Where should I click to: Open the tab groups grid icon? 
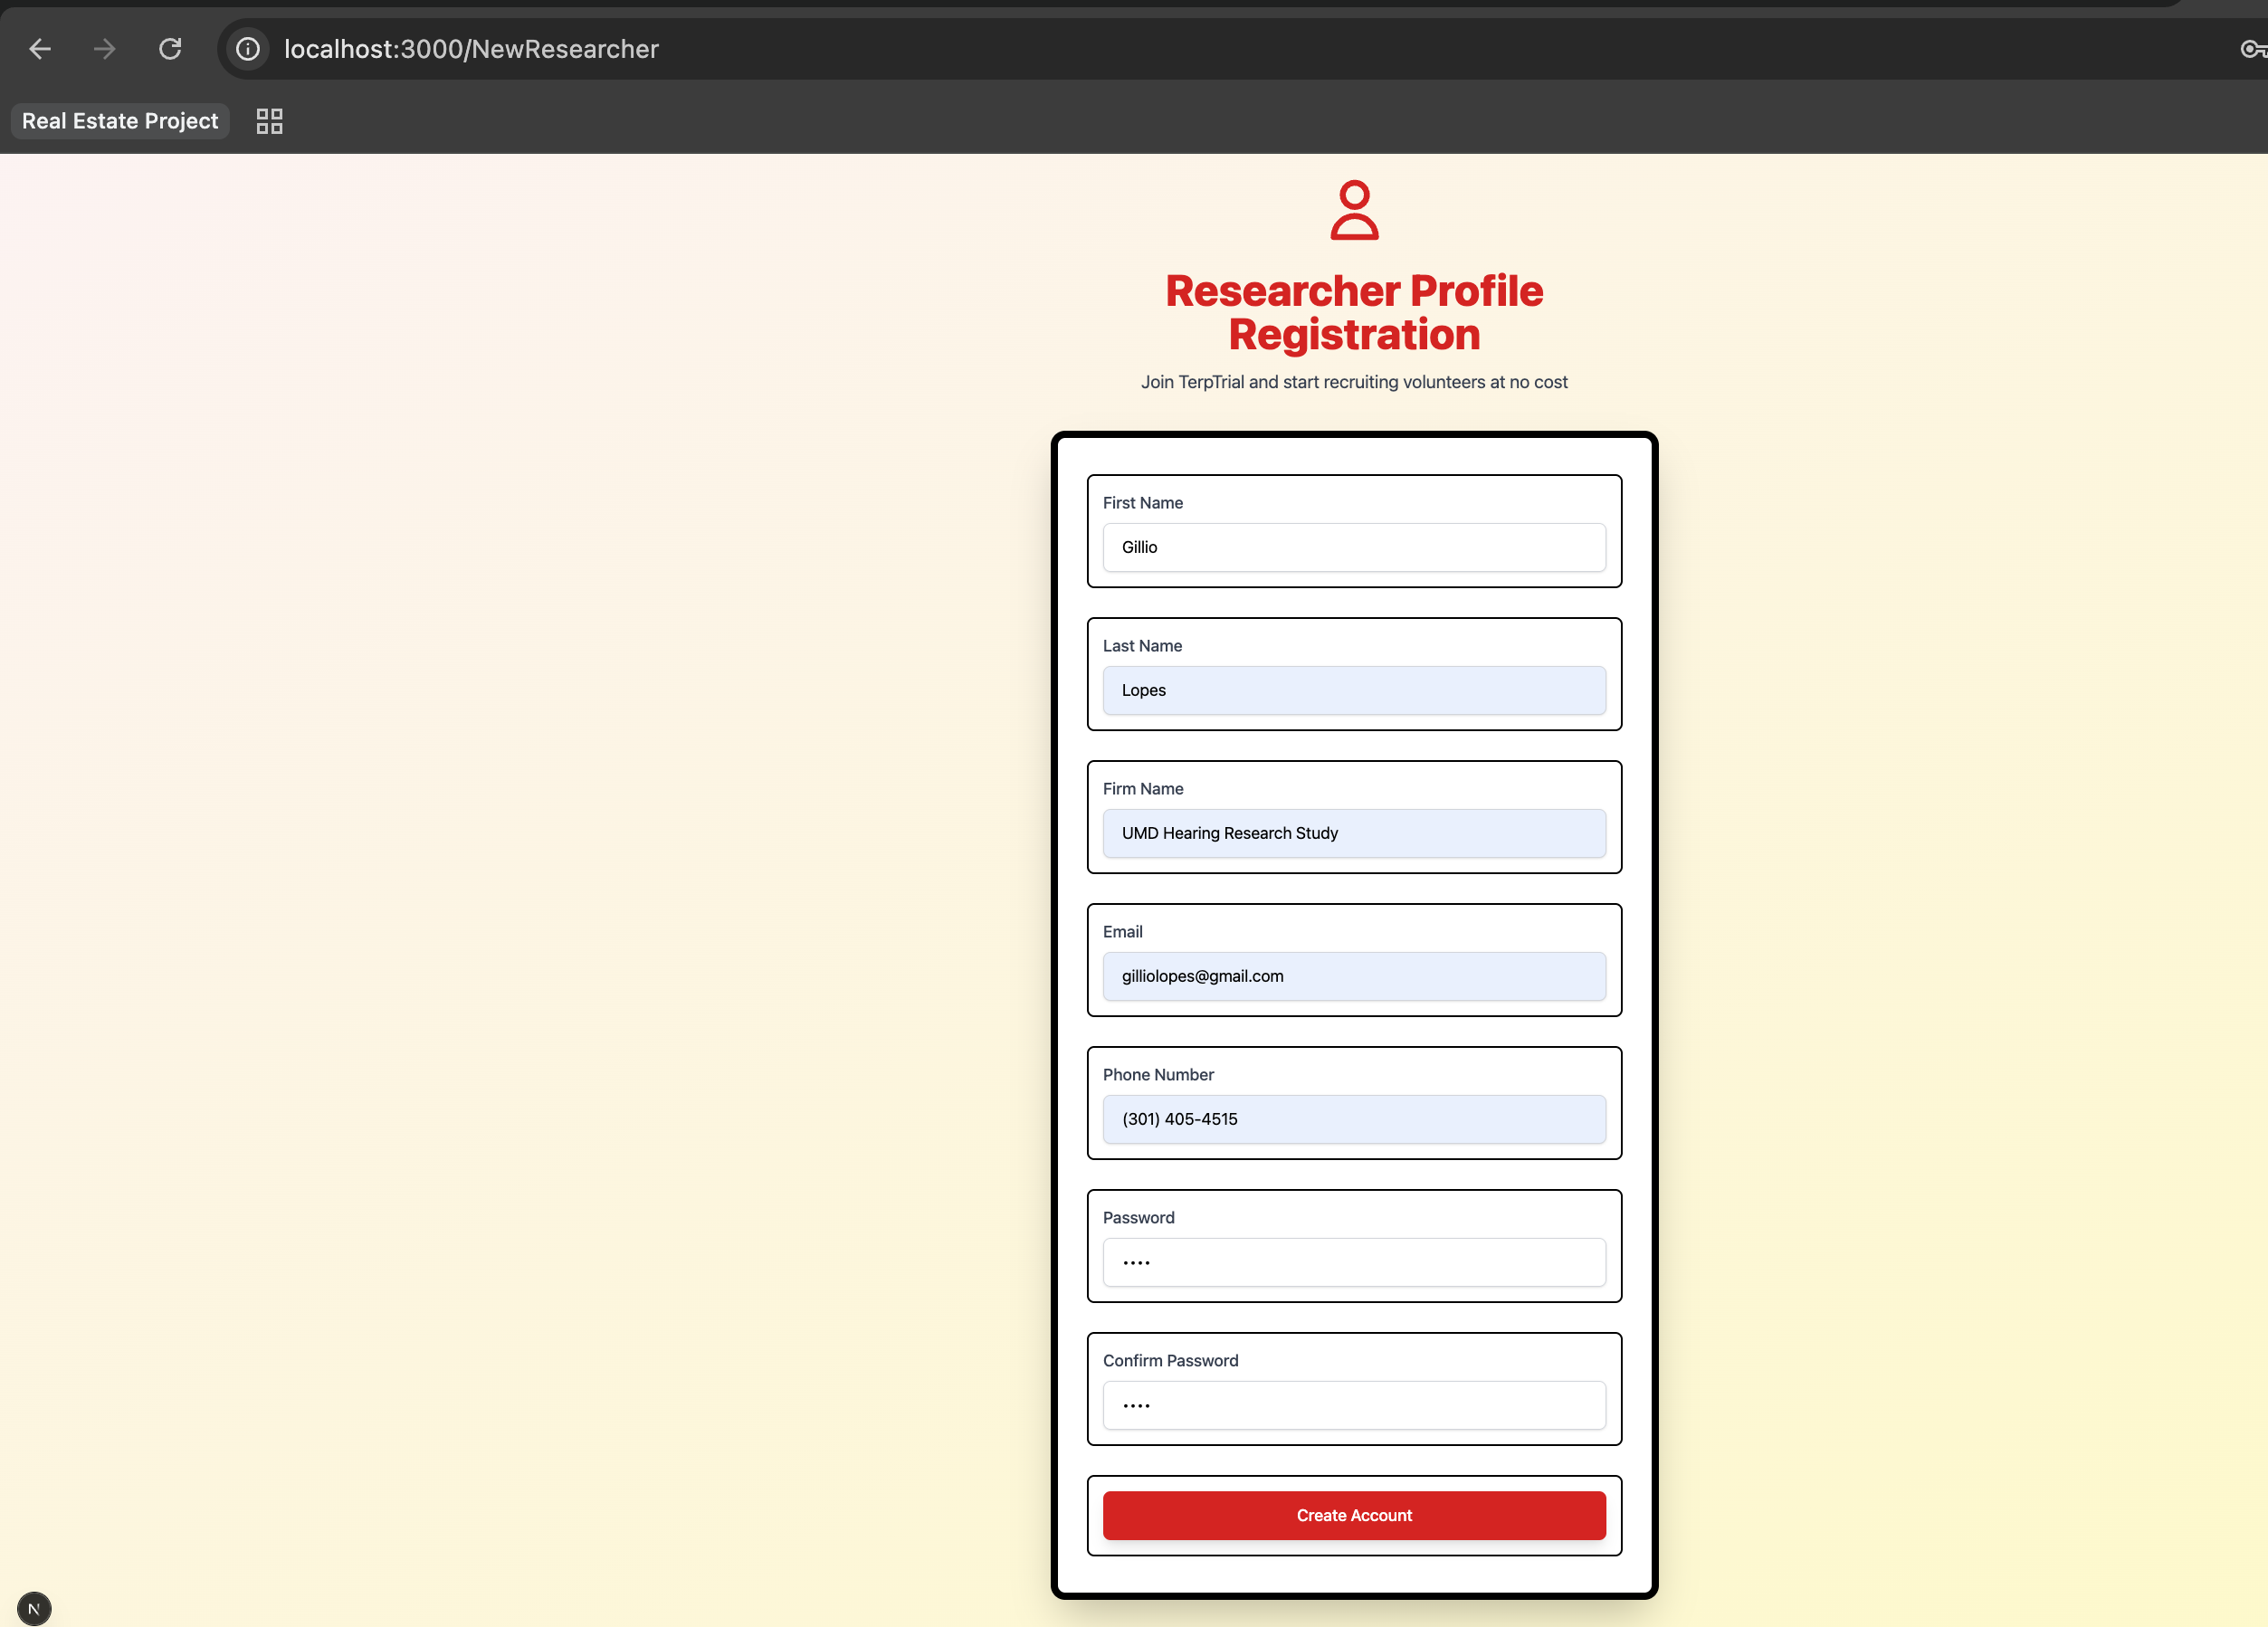point(269,121)
